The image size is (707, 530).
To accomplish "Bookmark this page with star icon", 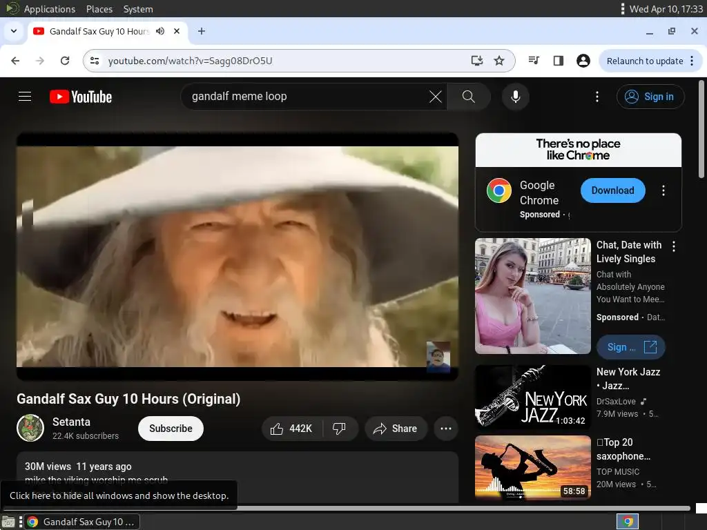I will [498, 61].
